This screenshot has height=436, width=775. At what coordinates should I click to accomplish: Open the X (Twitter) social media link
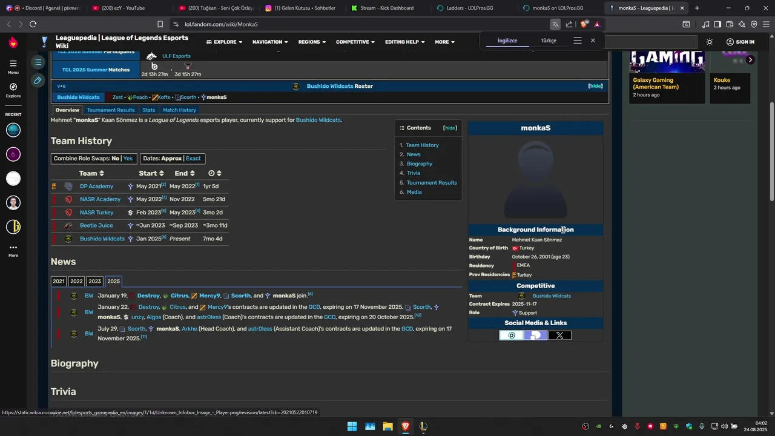(559, 335)
